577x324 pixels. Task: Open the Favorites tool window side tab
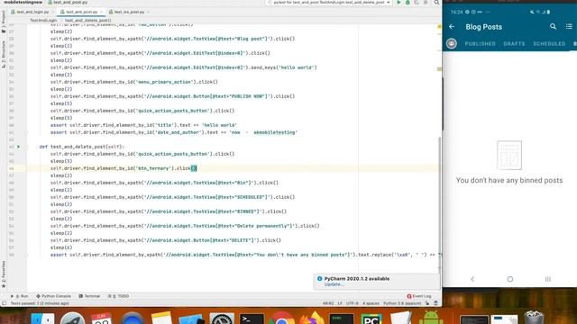coord(4,274)
